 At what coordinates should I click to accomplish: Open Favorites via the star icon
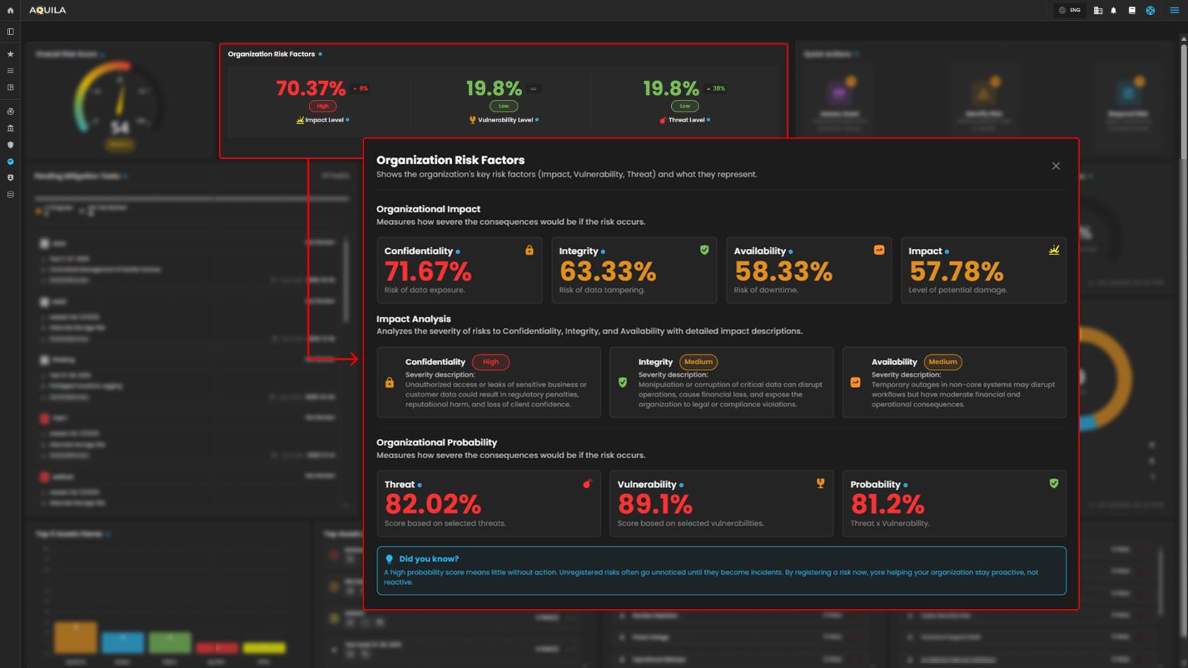pos(10,54)
